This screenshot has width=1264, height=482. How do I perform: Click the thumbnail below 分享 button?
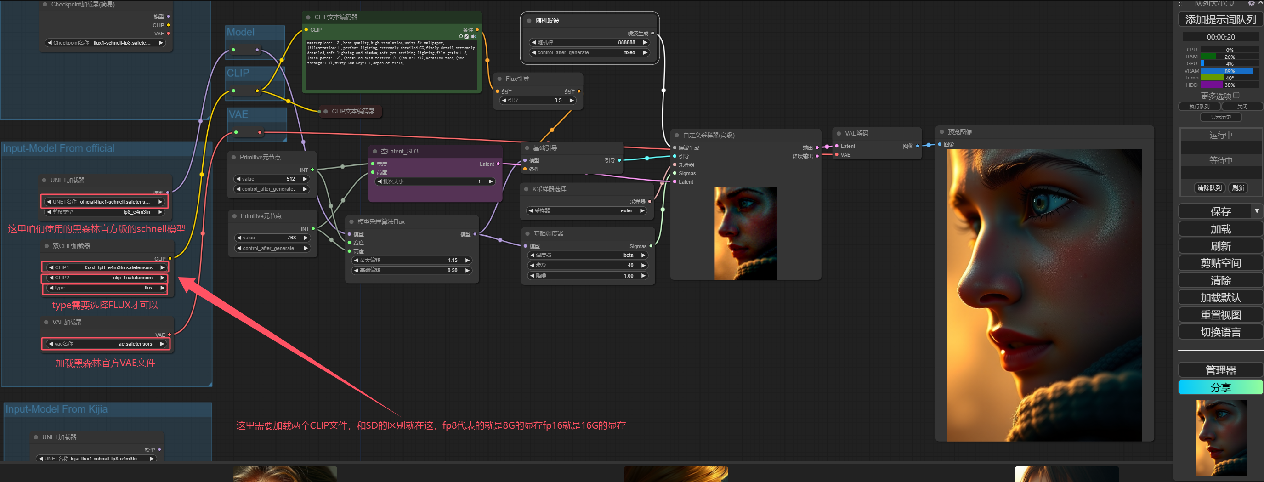1221,438
